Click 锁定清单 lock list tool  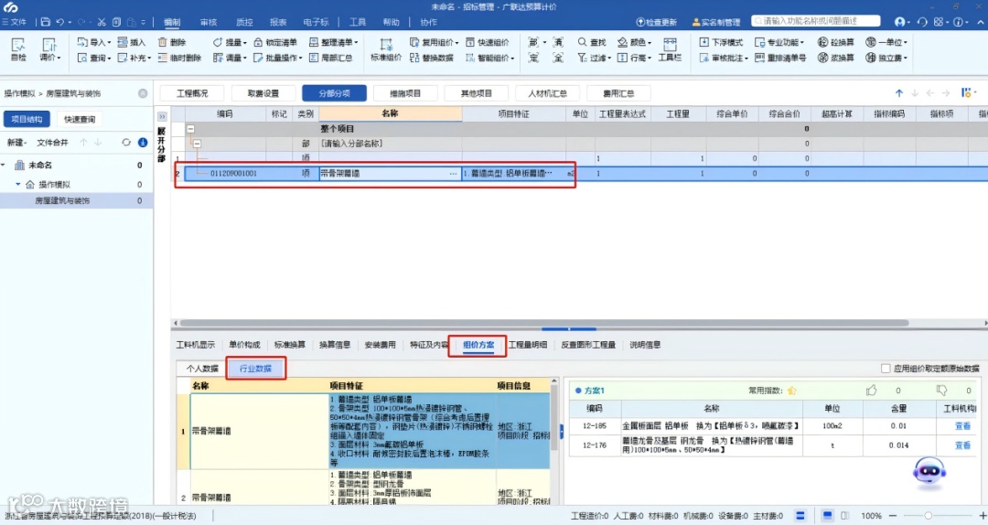click(x=275, y=42)
